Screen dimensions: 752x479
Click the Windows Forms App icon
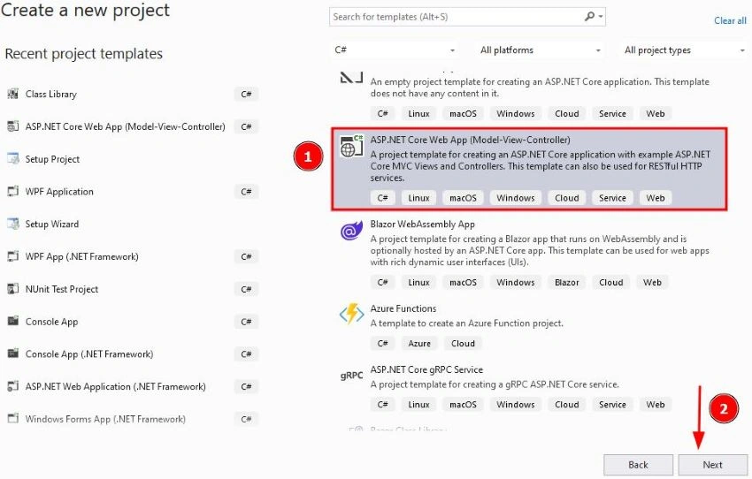pyautogui.click(x=13, y=419)
